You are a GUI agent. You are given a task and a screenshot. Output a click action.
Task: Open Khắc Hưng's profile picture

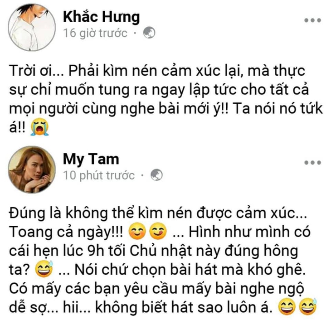[x=32, y=27]
